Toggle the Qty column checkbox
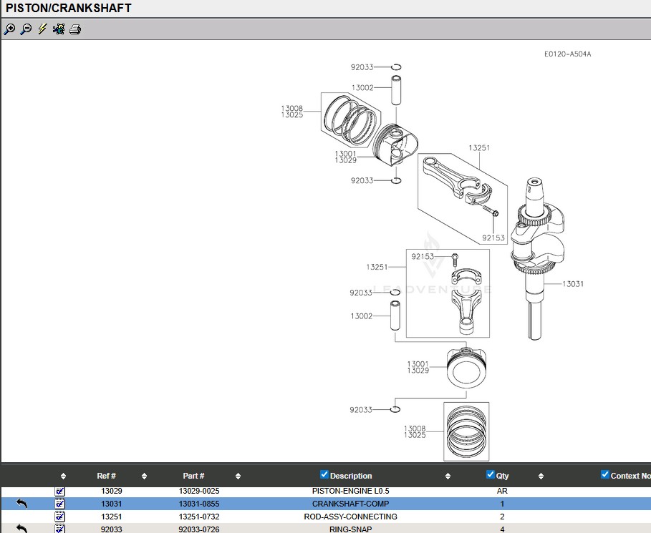Image resolution: width=651 pixels, height=533 pixels. coord(491,474)
